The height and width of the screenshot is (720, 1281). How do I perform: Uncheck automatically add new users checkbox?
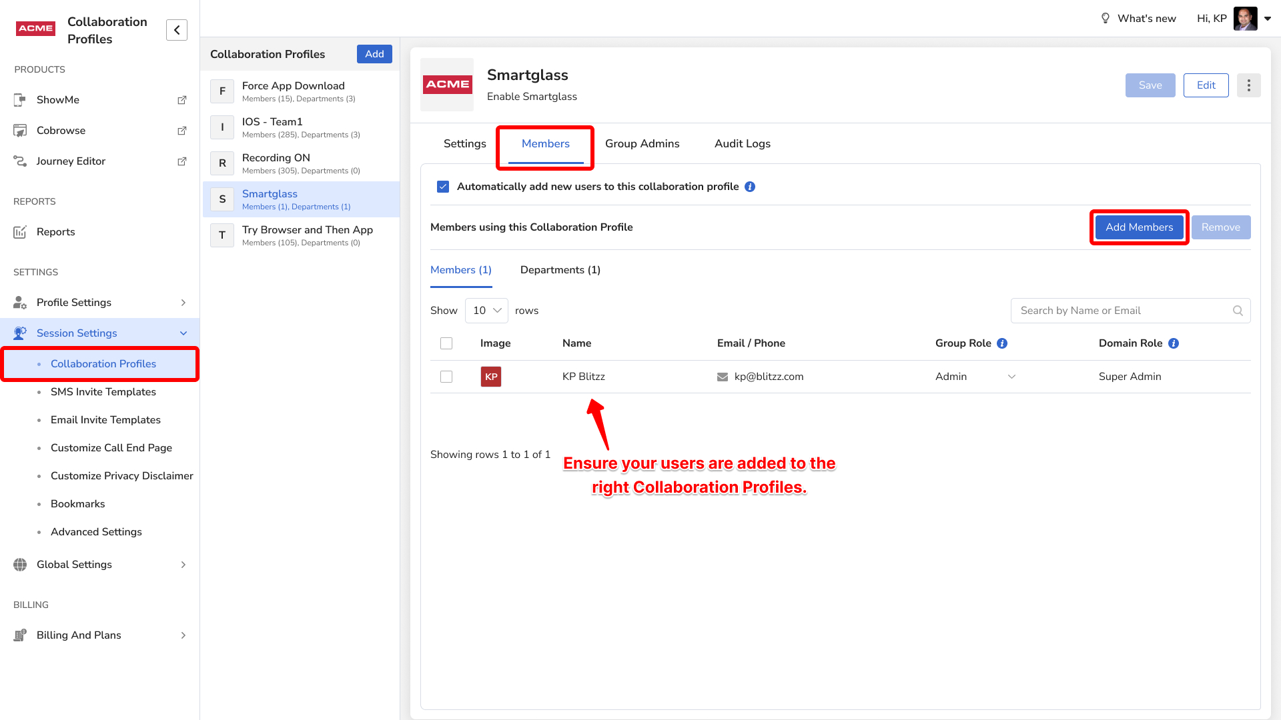pos(443,187)
